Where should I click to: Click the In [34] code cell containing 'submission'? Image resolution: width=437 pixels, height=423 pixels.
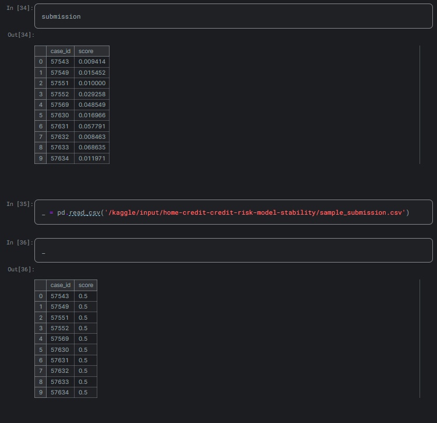click(x=233, y=16)
